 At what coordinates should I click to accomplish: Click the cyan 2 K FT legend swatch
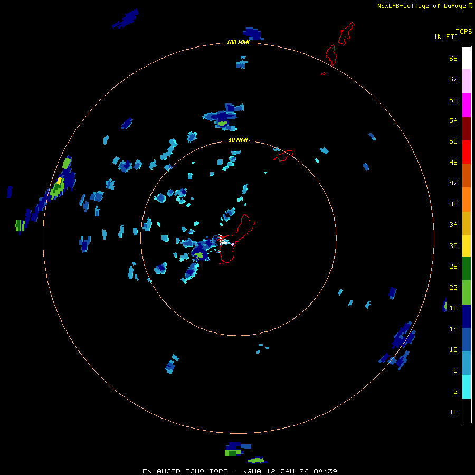466,387
